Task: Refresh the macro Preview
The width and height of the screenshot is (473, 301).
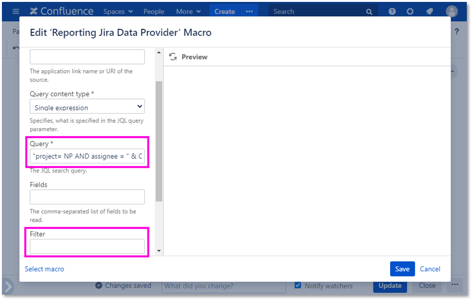Action: pyautogui.click(x=173, y=57)
